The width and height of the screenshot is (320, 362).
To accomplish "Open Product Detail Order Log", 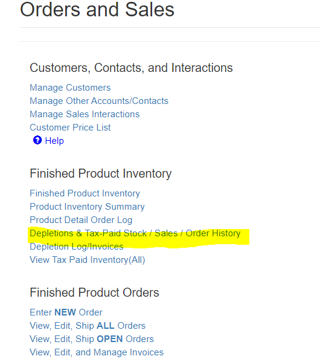I will coord(81,220).
